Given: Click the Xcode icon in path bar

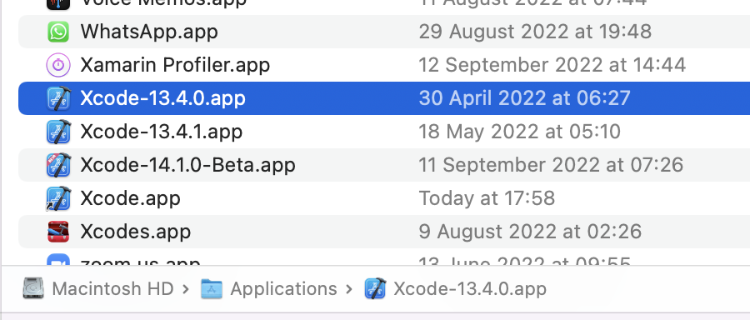Looking at the screenshot, I should pyautogui.click(x=375, y=288).
